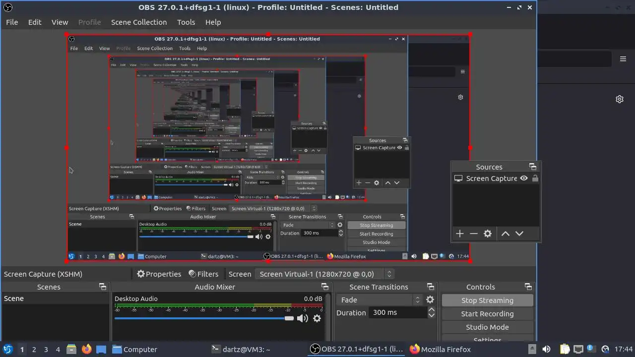
Task: Remove the selected source with the minus icon
Action: pyautogui.click(x=474, y=234)
